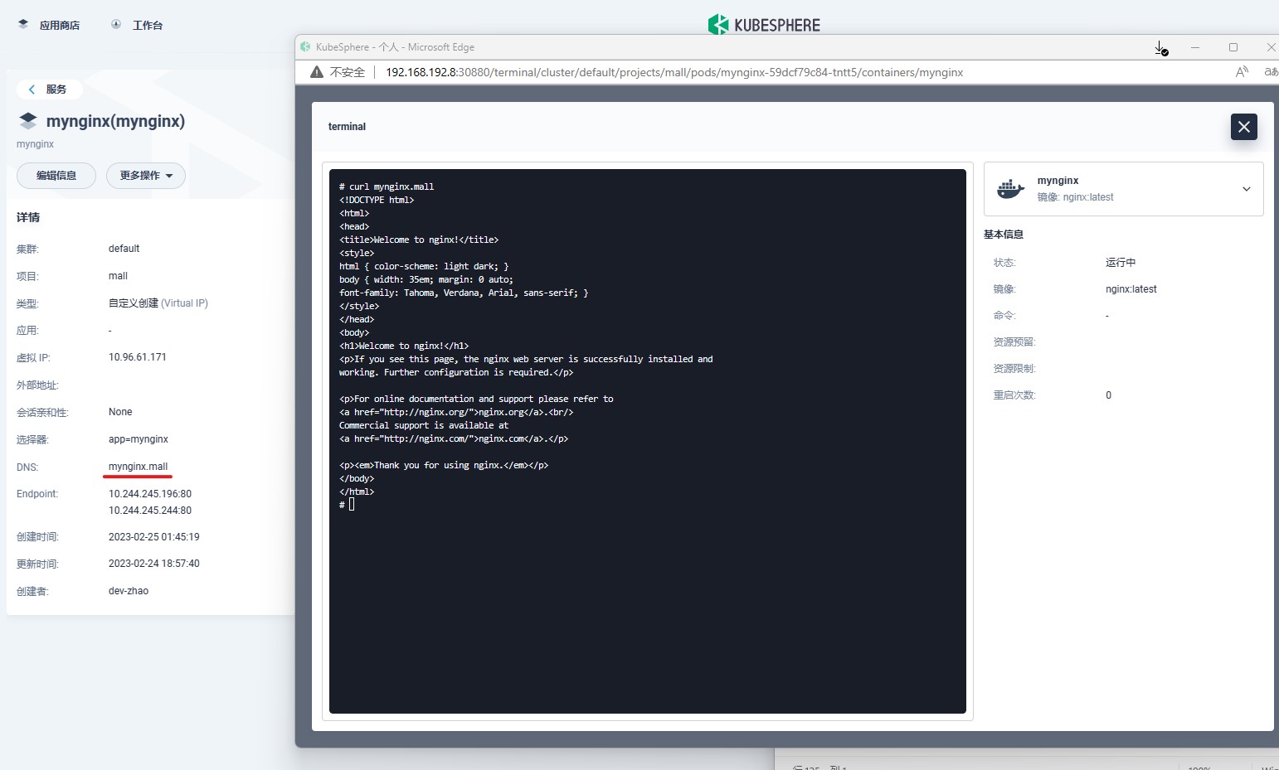Click the mynginx.mall DNS value
The image size is (1279, 770).
pos(138,467)
